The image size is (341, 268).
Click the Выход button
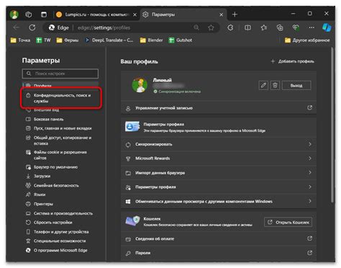(296, 86)
